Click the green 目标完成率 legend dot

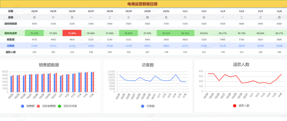click(x=60, y=106)
